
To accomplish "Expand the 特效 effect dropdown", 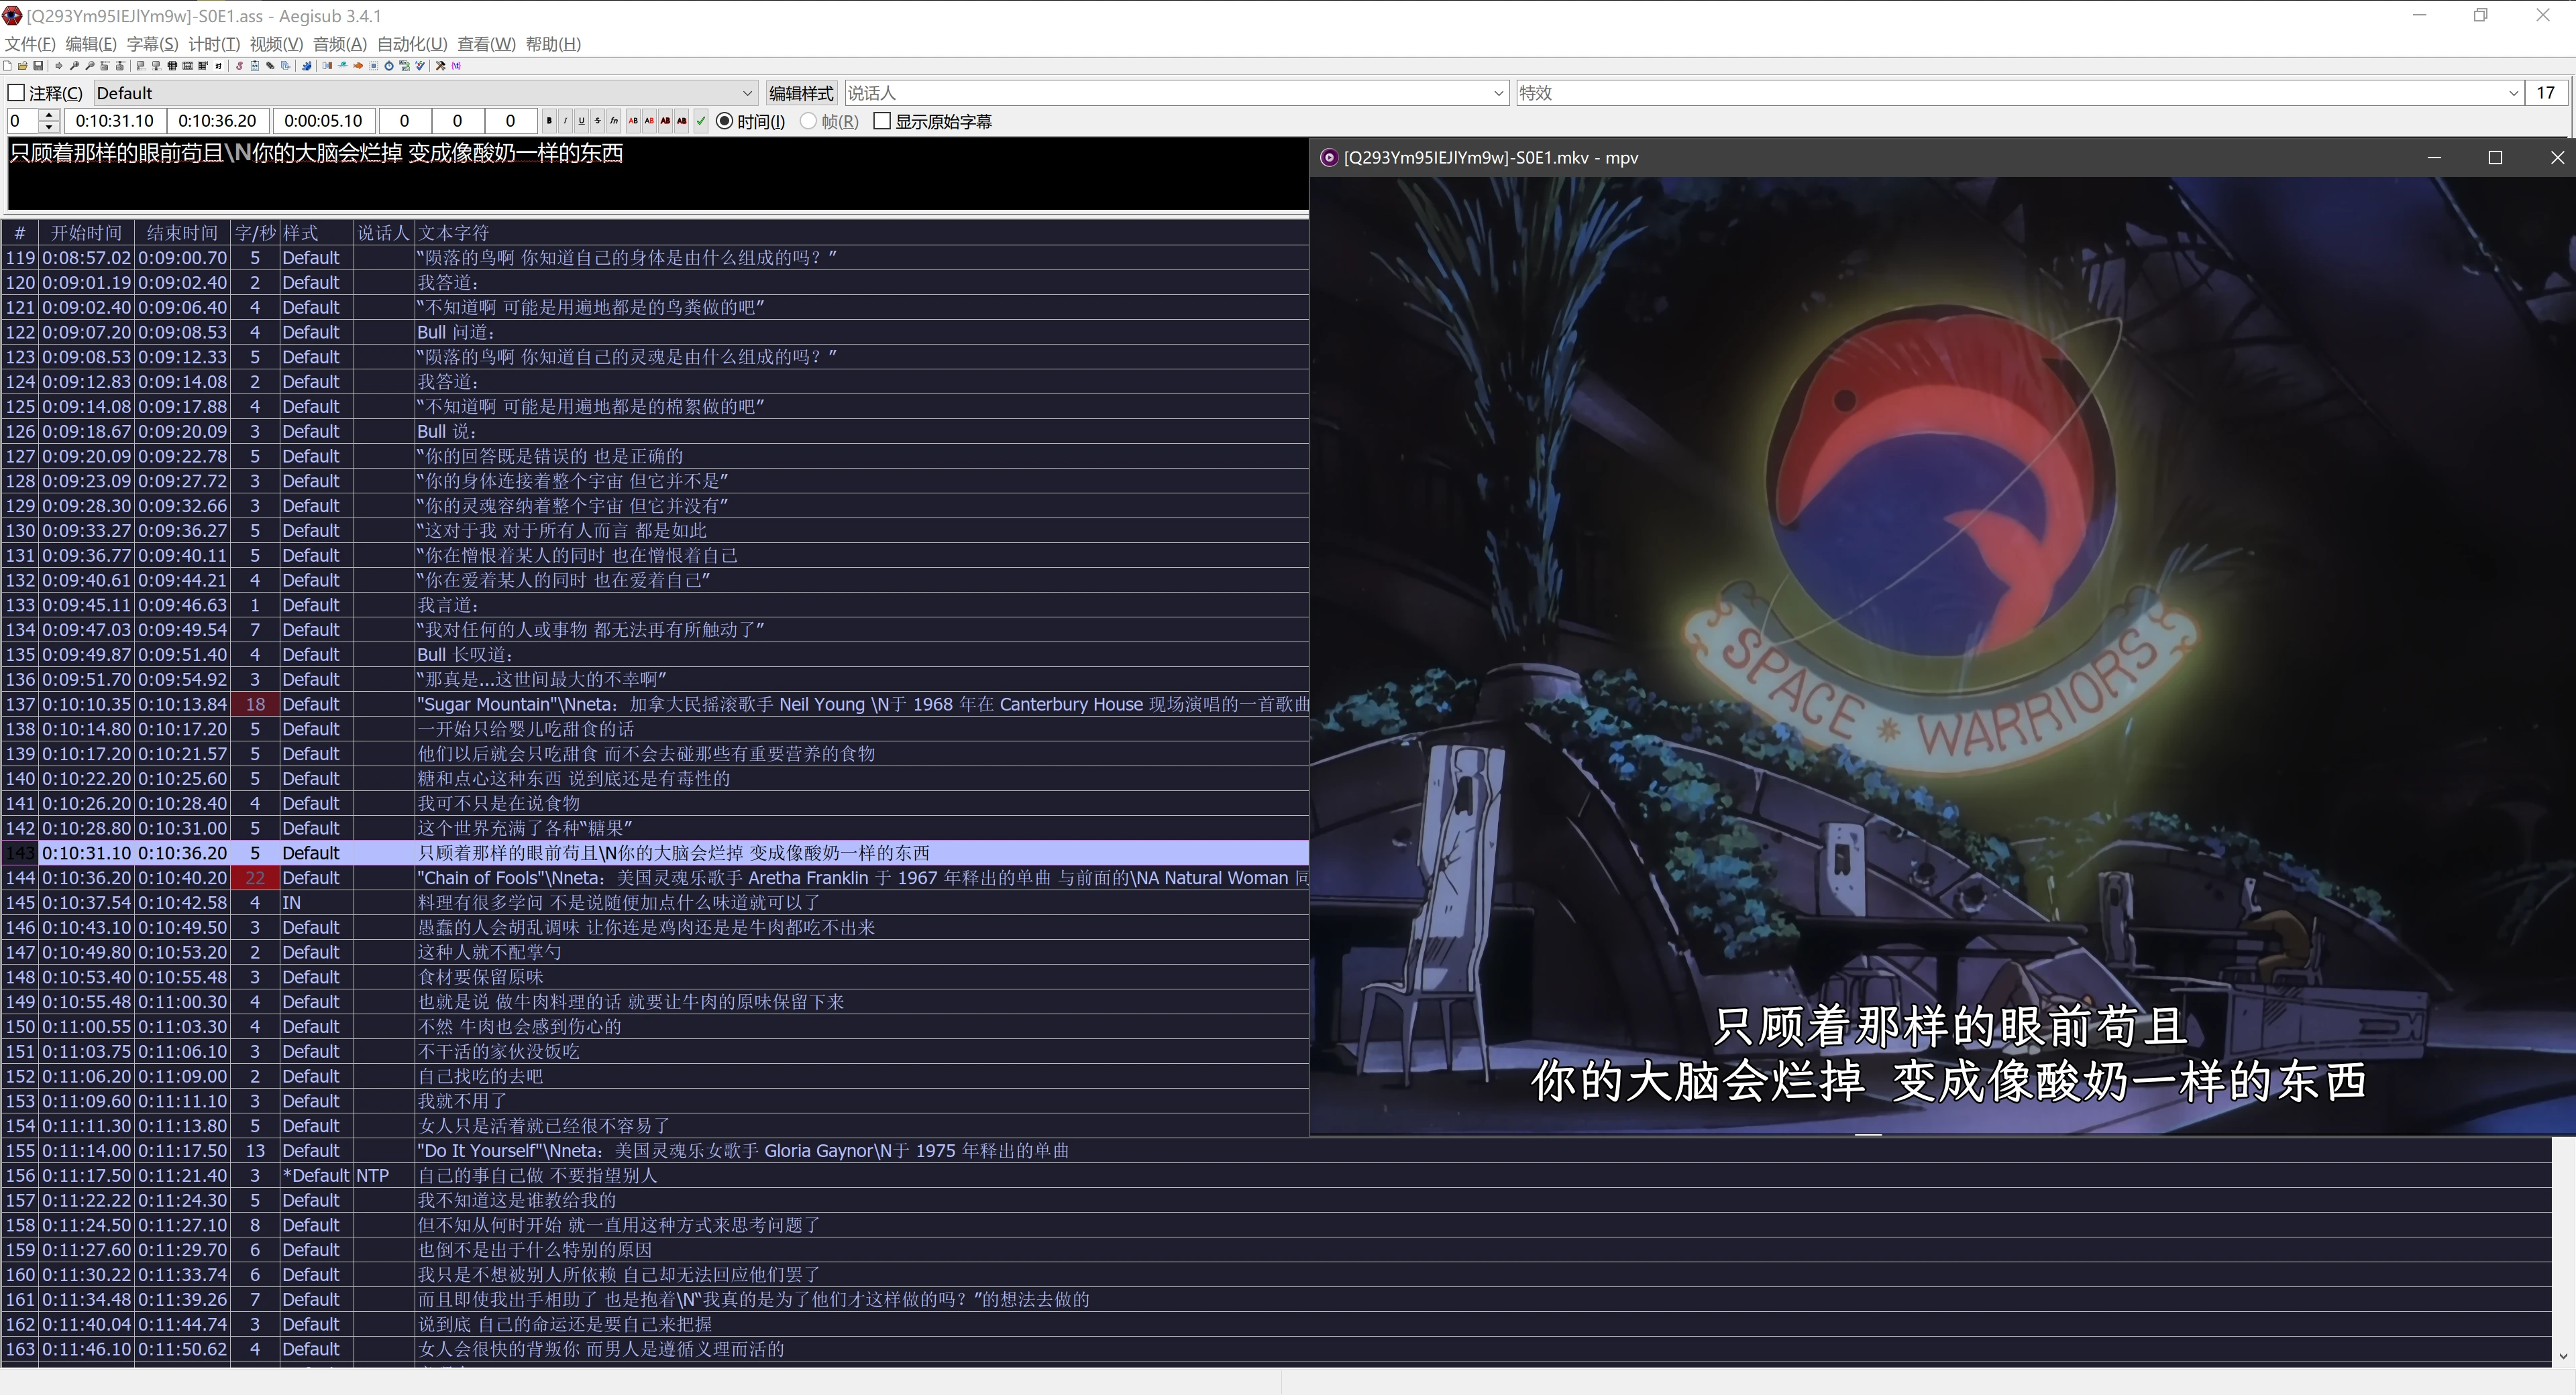I will pos(2513,93).
